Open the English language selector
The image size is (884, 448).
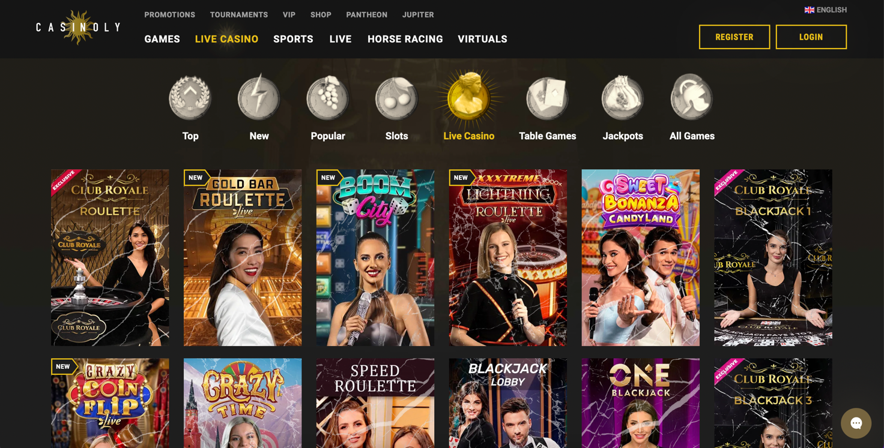click(x=825, y=10)
